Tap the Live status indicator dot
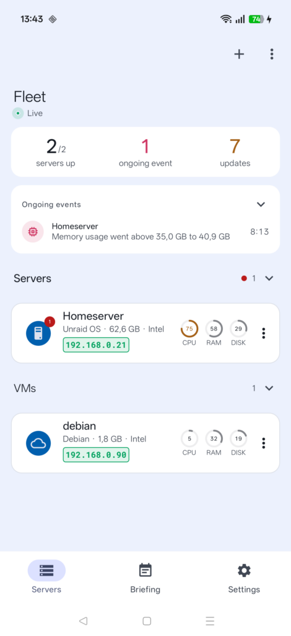The width and height of the screenshot is (291, 636). 18,113
